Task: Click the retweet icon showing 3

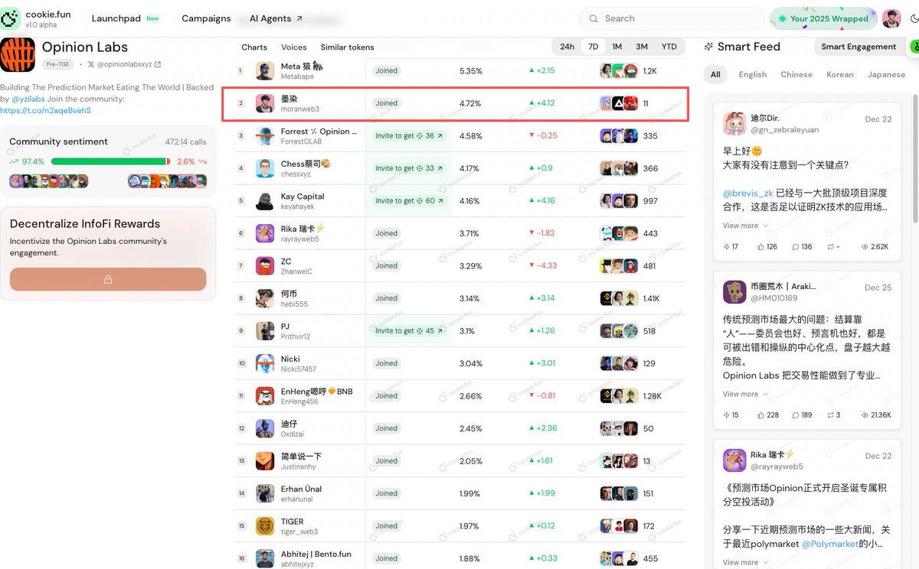Action: point(830,415)
